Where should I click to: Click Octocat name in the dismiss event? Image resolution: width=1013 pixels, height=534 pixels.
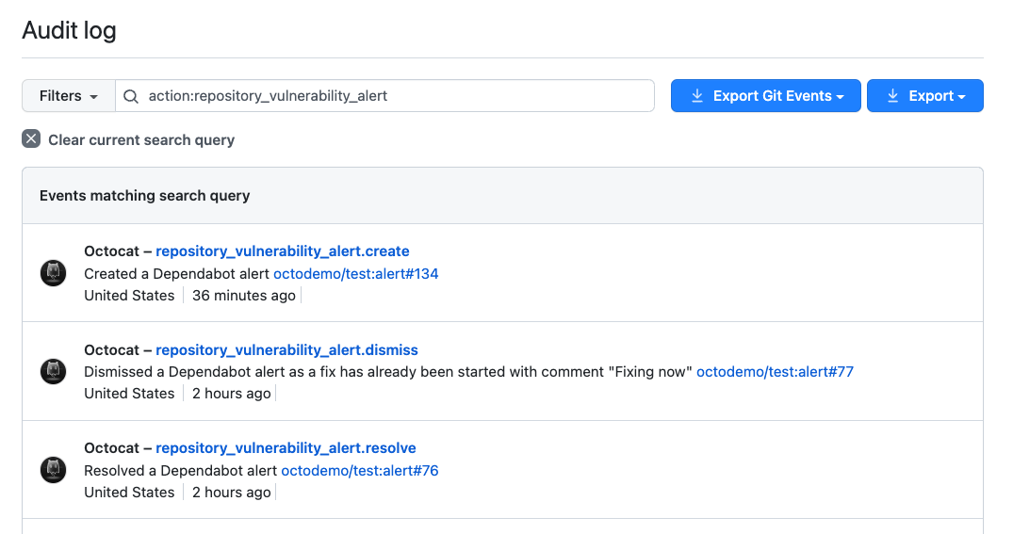112,350
